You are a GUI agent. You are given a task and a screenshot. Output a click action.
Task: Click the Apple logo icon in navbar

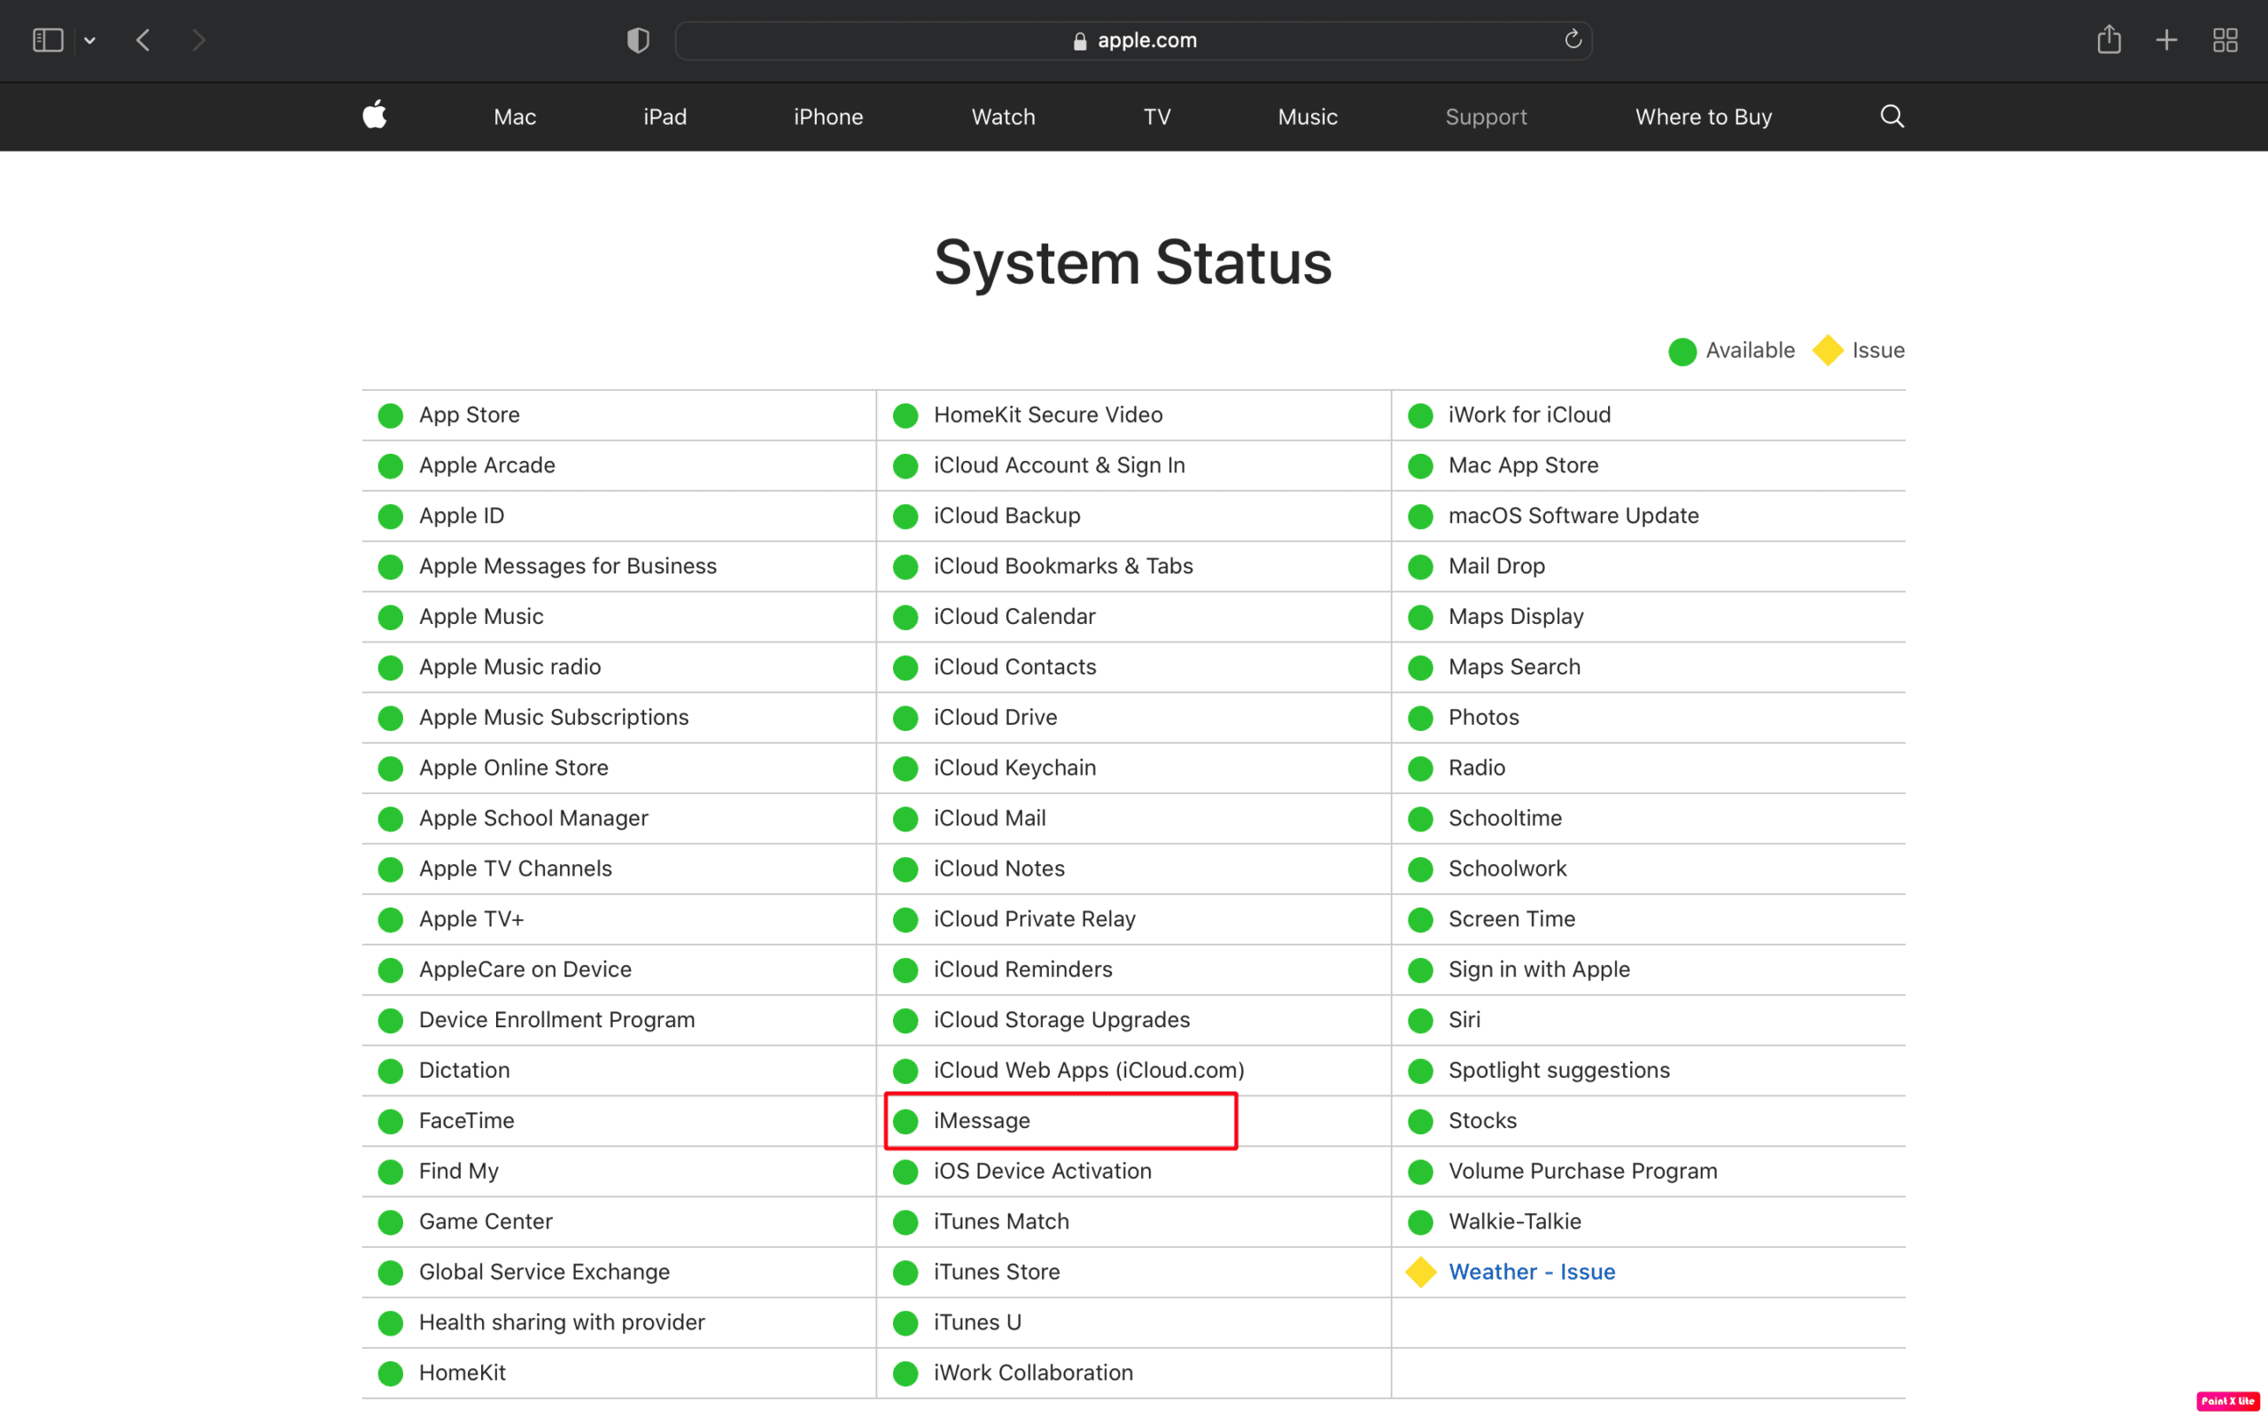(374, 116)
